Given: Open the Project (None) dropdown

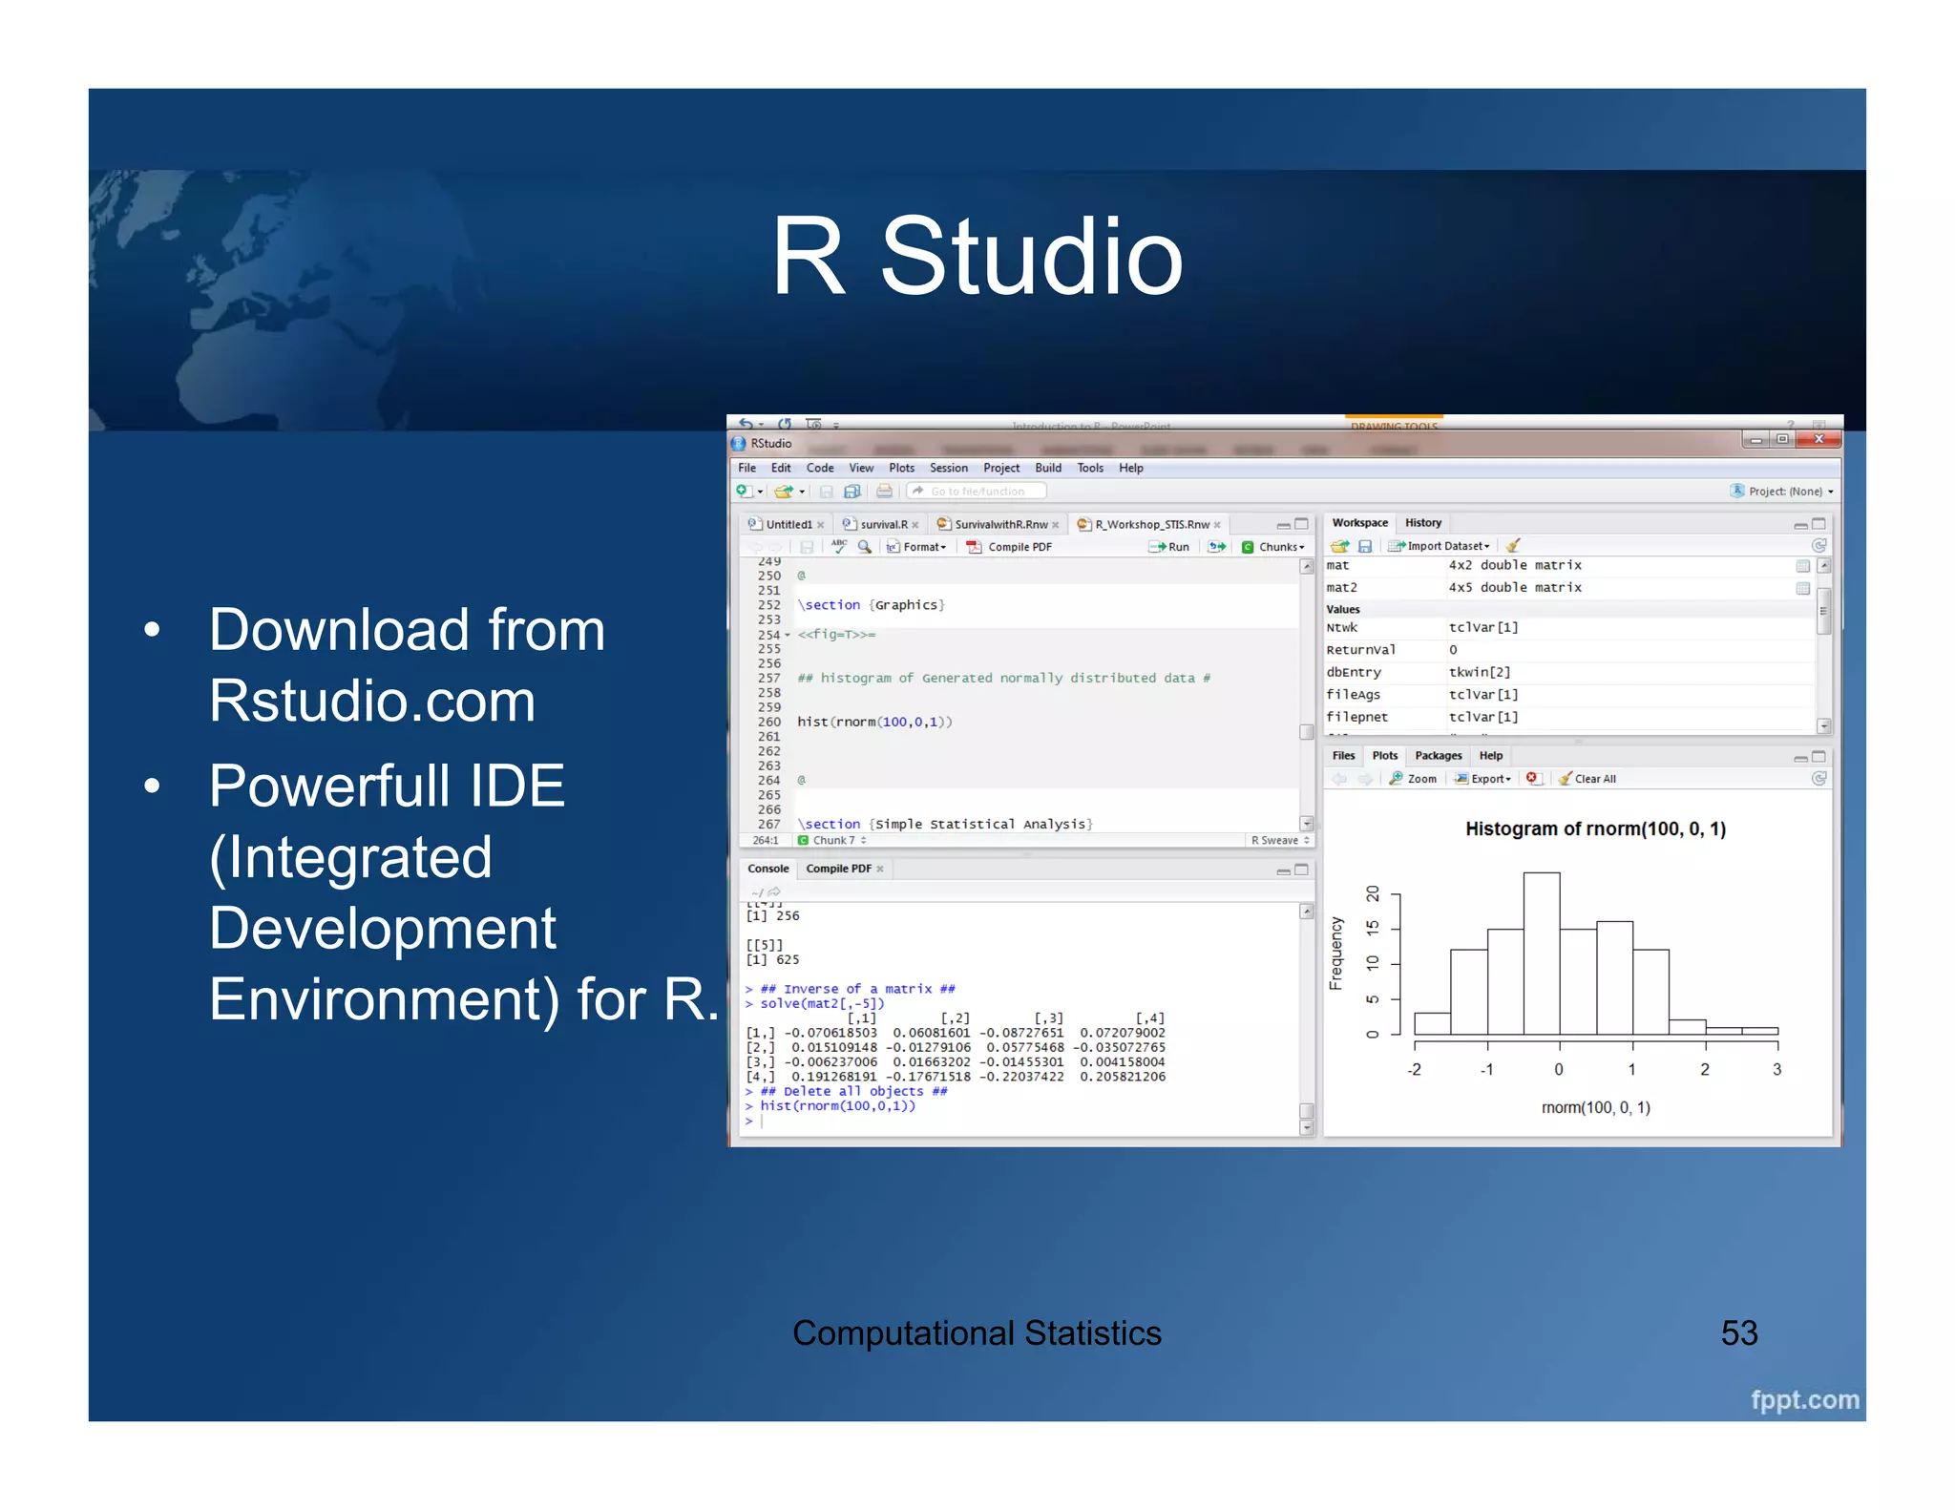Looking at the screenshot, I should point(1782,491).
